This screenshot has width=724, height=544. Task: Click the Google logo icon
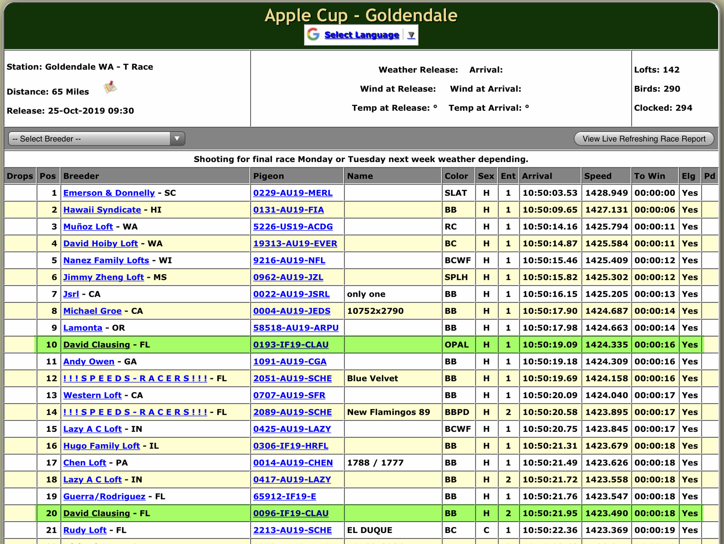[x=313, y=35]
